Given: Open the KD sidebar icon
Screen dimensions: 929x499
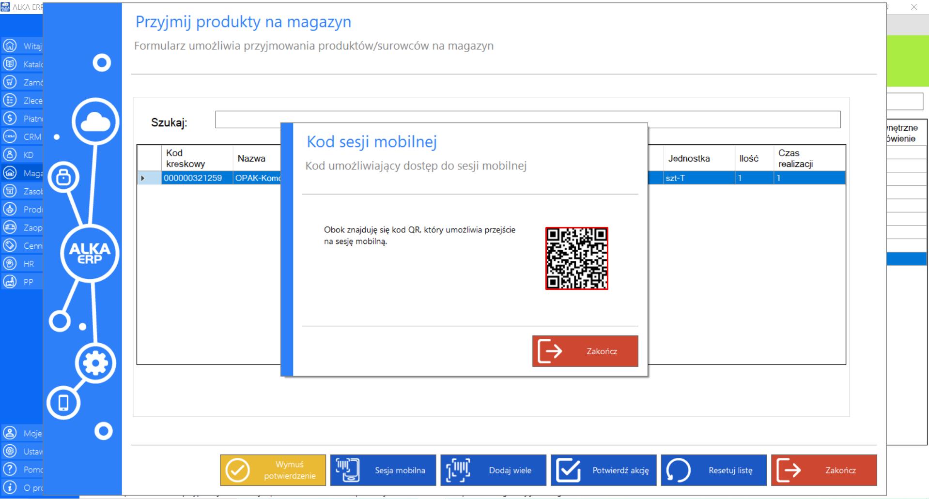Looking at the screenshot, I should coord(10,154).
